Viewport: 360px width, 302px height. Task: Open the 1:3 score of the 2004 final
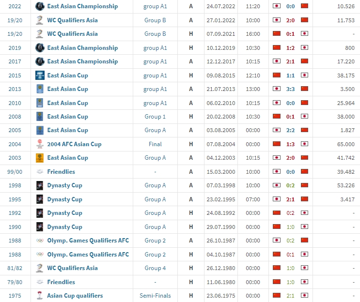pos(290,144)
